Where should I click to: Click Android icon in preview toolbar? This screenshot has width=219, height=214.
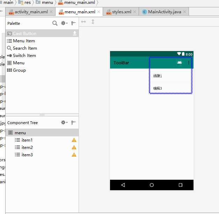point(180,63)
